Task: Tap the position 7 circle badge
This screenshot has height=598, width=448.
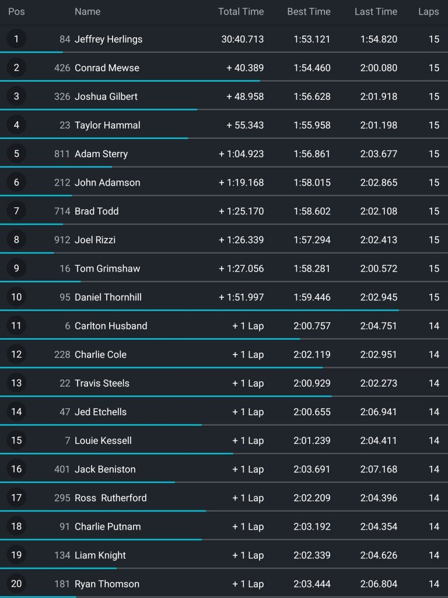Action: [x=16, y=211]
